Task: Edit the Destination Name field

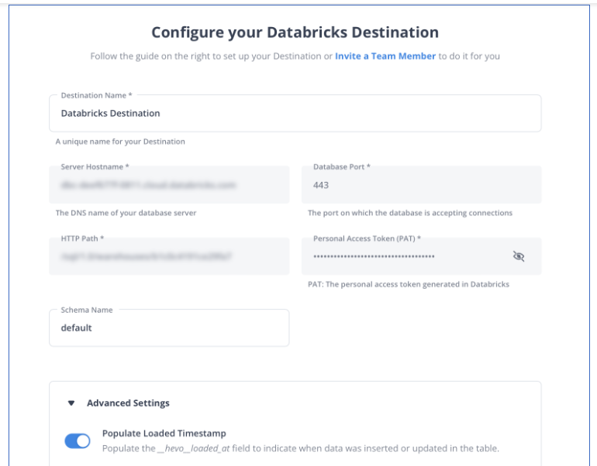Action: pos(295,113)
